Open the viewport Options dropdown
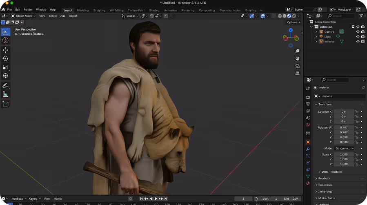Viewport: 367px width, 205px height. coord(294,22)
